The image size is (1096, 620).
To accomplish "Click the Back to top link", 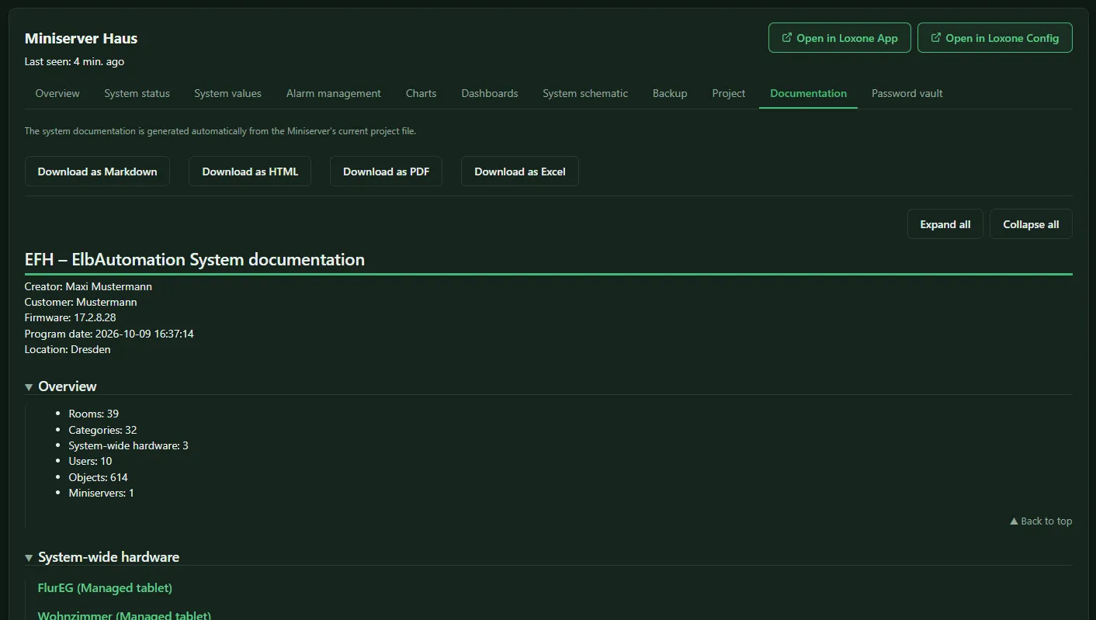I will (1041, 521).
